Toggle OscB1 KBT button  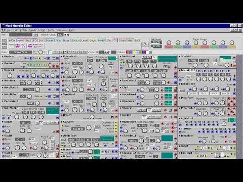(x=32, y=139)
